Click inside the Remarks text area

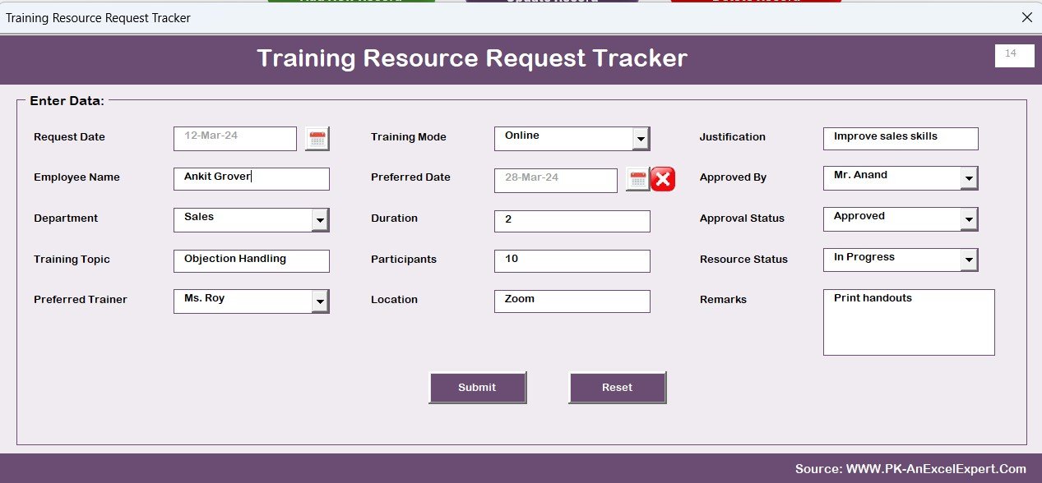(x=909, y=322)
